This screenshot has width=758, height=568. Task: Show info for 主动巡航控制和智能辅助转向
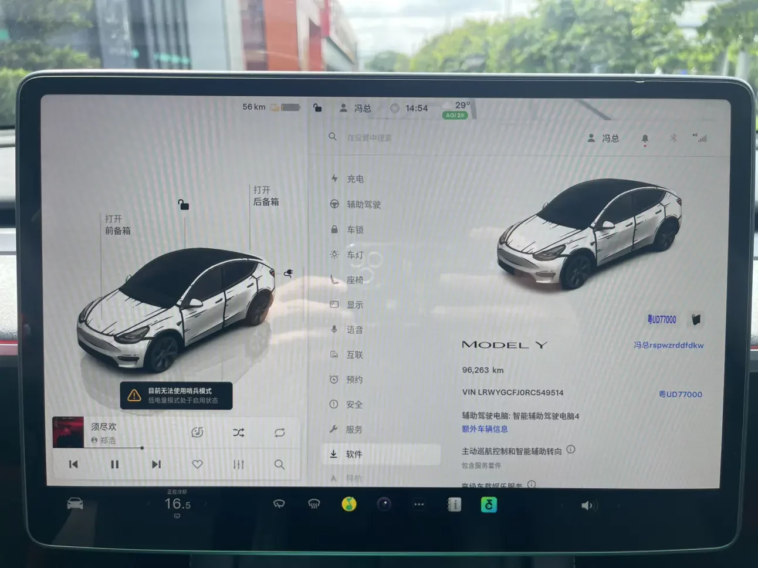click(571, 449)
